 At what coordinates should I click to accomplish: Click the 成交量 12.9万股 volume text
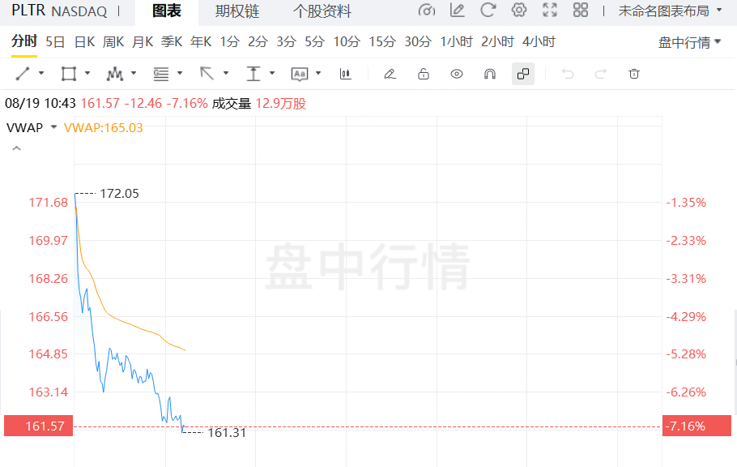(259, 104)
